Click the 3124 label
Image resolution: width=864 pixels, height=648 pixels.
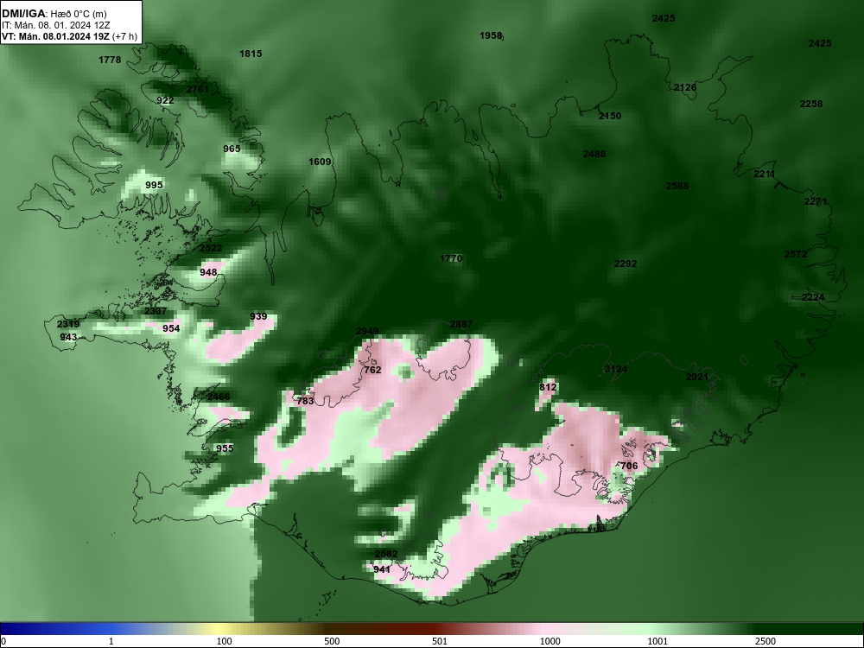615,369
